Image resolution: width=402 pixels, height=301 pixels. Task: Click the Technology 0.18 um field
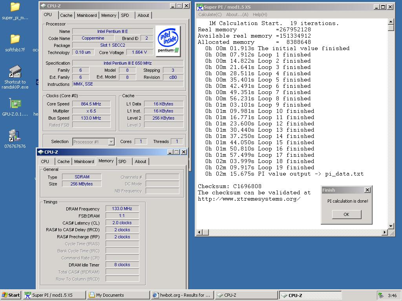pos(83,52)
